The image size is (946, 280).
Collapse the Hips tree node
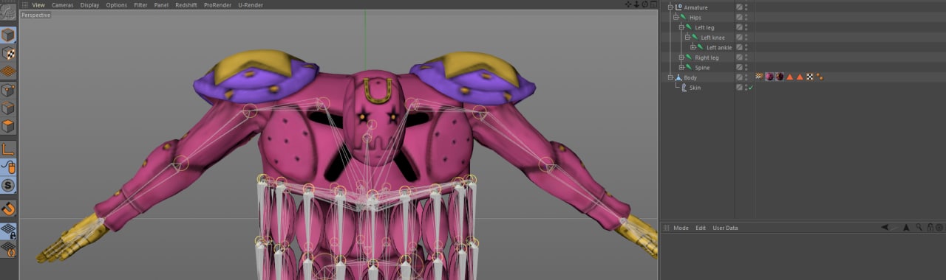[676, 17]
